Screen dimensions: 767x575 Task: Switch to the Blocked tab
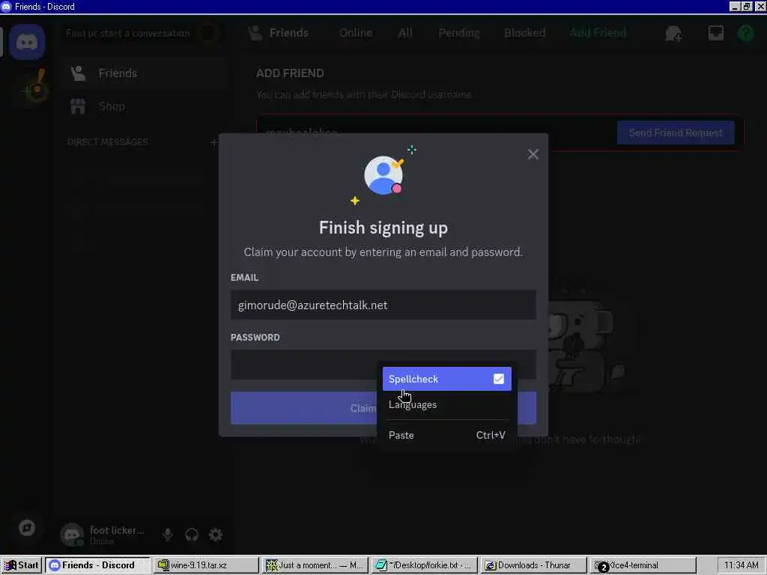[524, 33]
